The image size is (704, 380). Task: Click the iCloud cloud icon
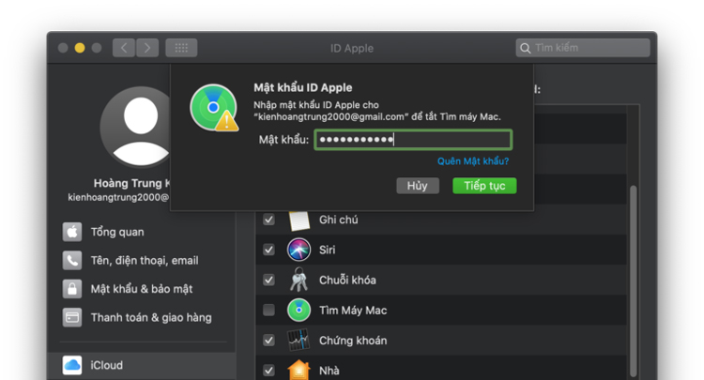pyautogui.click(x=72, y=365)
